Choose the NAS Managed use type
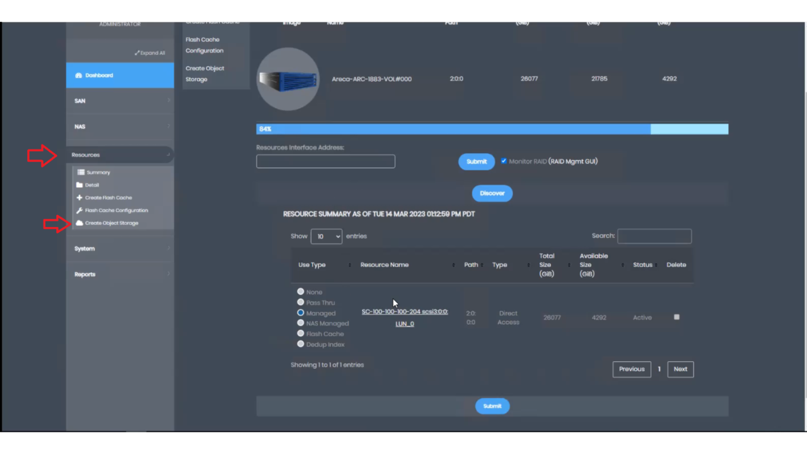 tap(301, 323)
